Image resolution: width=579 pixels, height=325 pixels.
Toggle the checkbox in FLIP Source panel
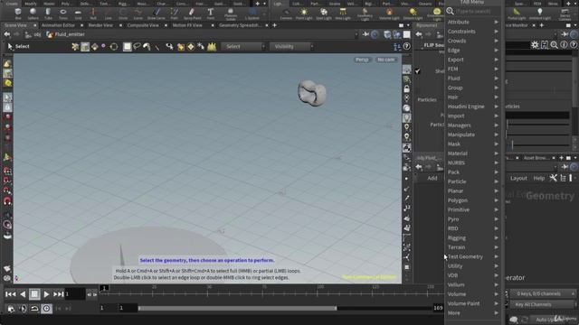click(417, 71)
